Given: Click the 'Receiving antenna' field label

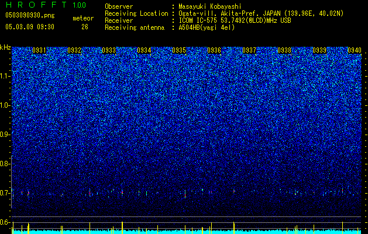Looking at the screenshot, I should point(135,27).
